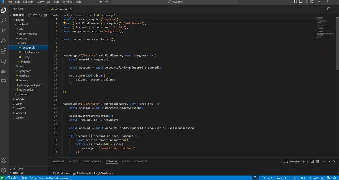The width and height of the screenshot is (339, 180).
Task: Switch to the PROBLEMS panel tab
Action: click(58, 161)
